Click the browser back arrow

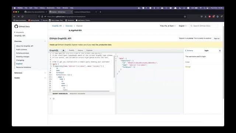point(14,17)
